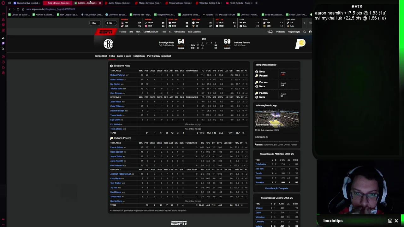Screen dimensions: 404x227
Task: Open the NFL menu in ESPN nav
Action: pyautogui.click(x=131, y=32)
